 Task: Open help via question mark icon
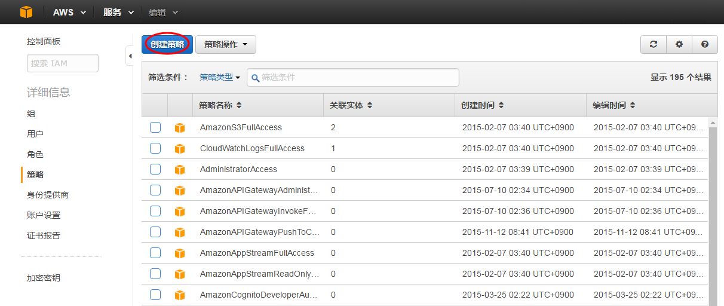point(705,44)
